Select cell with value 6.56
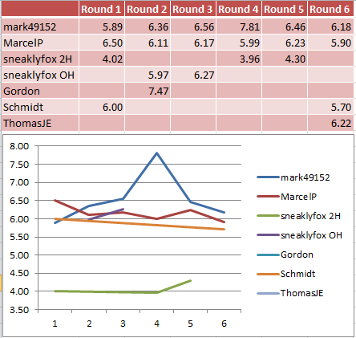356x338 pixels. [x=193, y=26]
